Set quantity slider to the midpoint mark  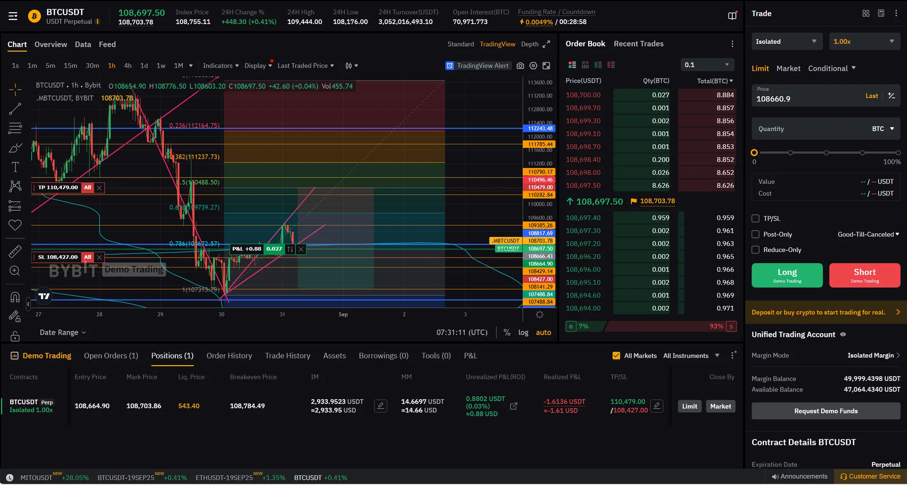826,153
